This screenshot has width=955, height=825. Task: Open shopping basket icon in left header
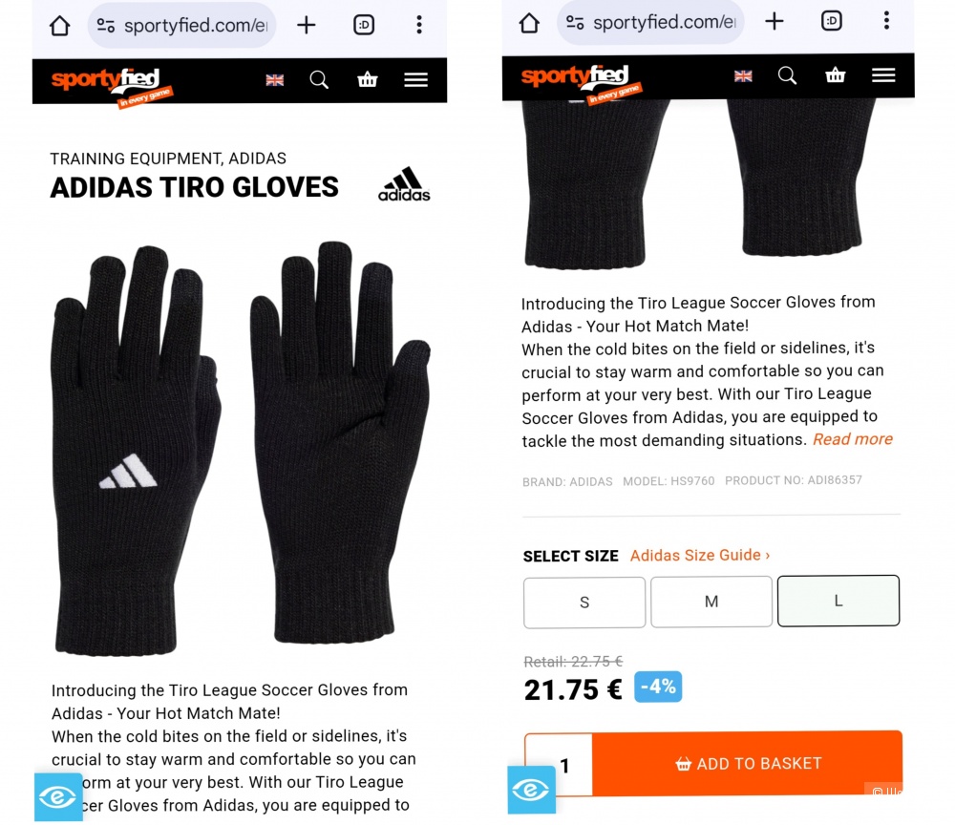368,80
